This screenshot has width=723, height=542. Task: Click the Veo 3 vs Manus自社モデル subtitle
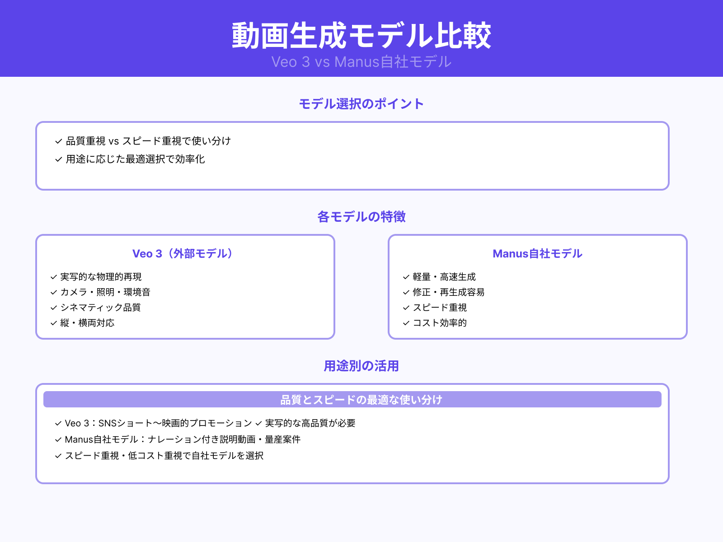pyautogui.click(x=361, y=62)
